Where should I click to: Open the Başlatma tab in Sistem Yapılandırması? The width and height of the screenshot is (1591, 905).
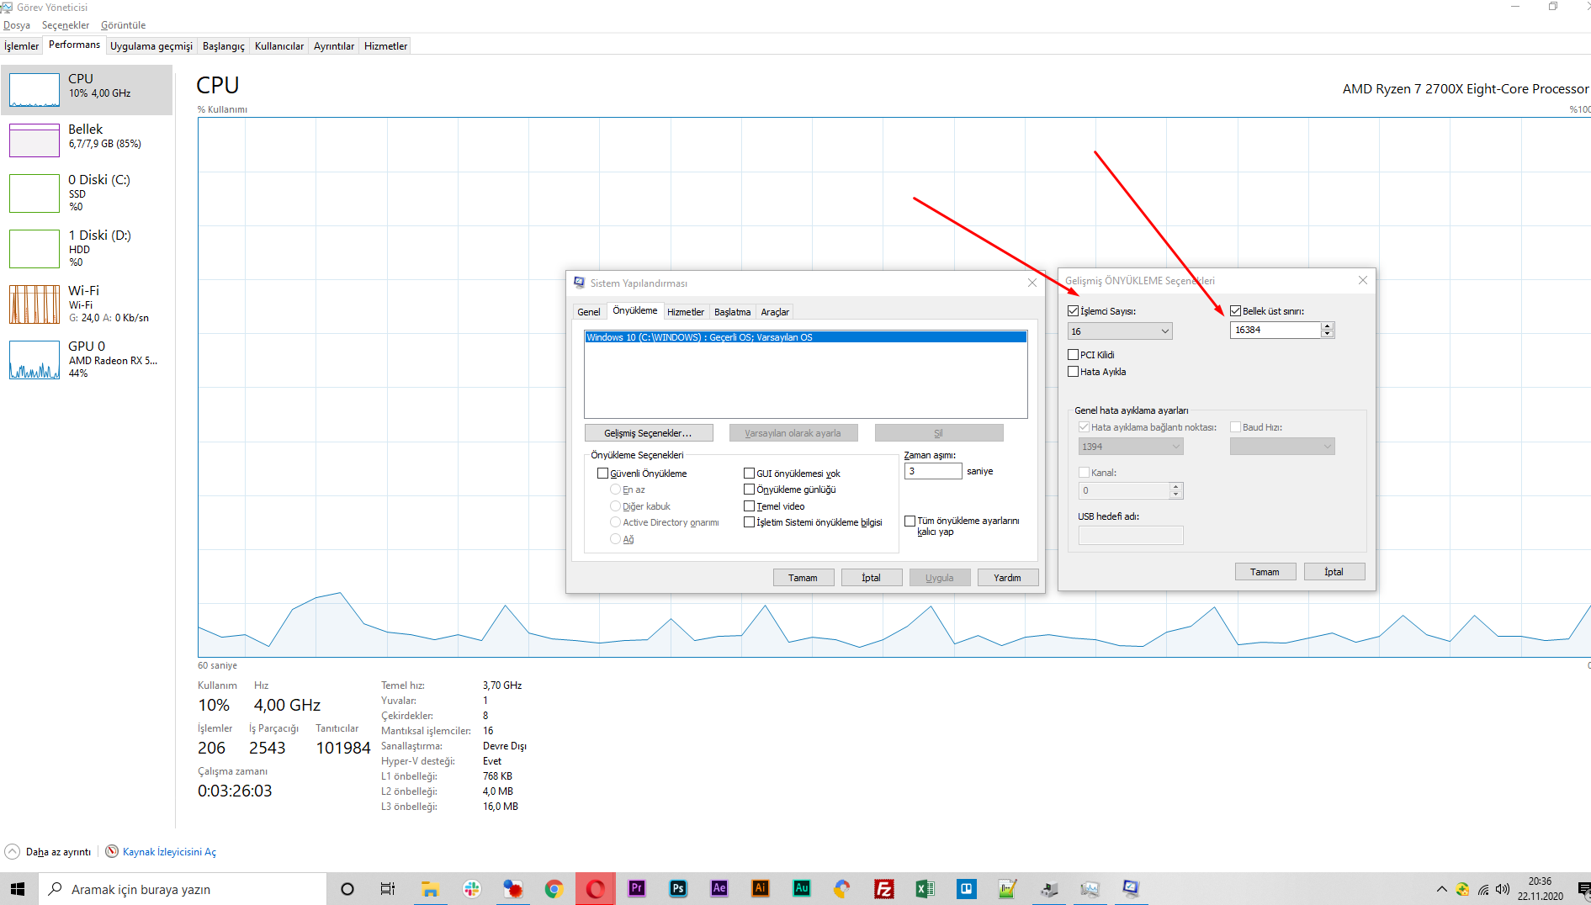(733, 312)
